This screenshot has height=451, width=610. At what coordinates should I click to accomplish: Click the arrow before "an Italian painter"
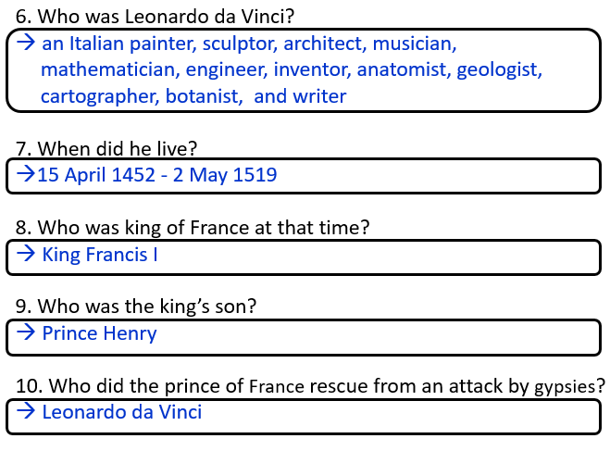click(26, 43)
